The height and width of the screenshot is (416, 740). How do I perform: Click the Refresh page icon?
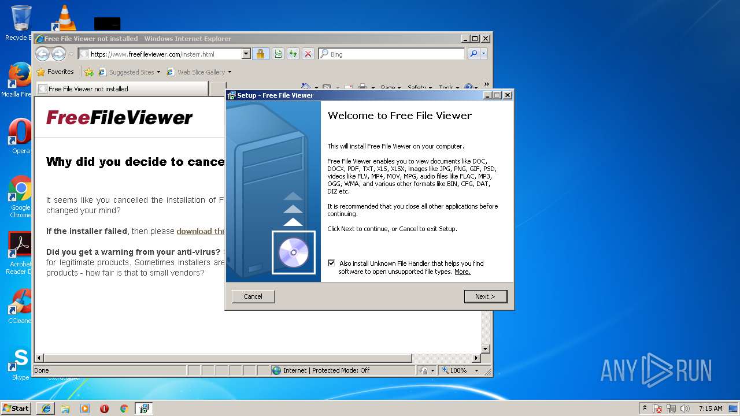click(293, 54)
